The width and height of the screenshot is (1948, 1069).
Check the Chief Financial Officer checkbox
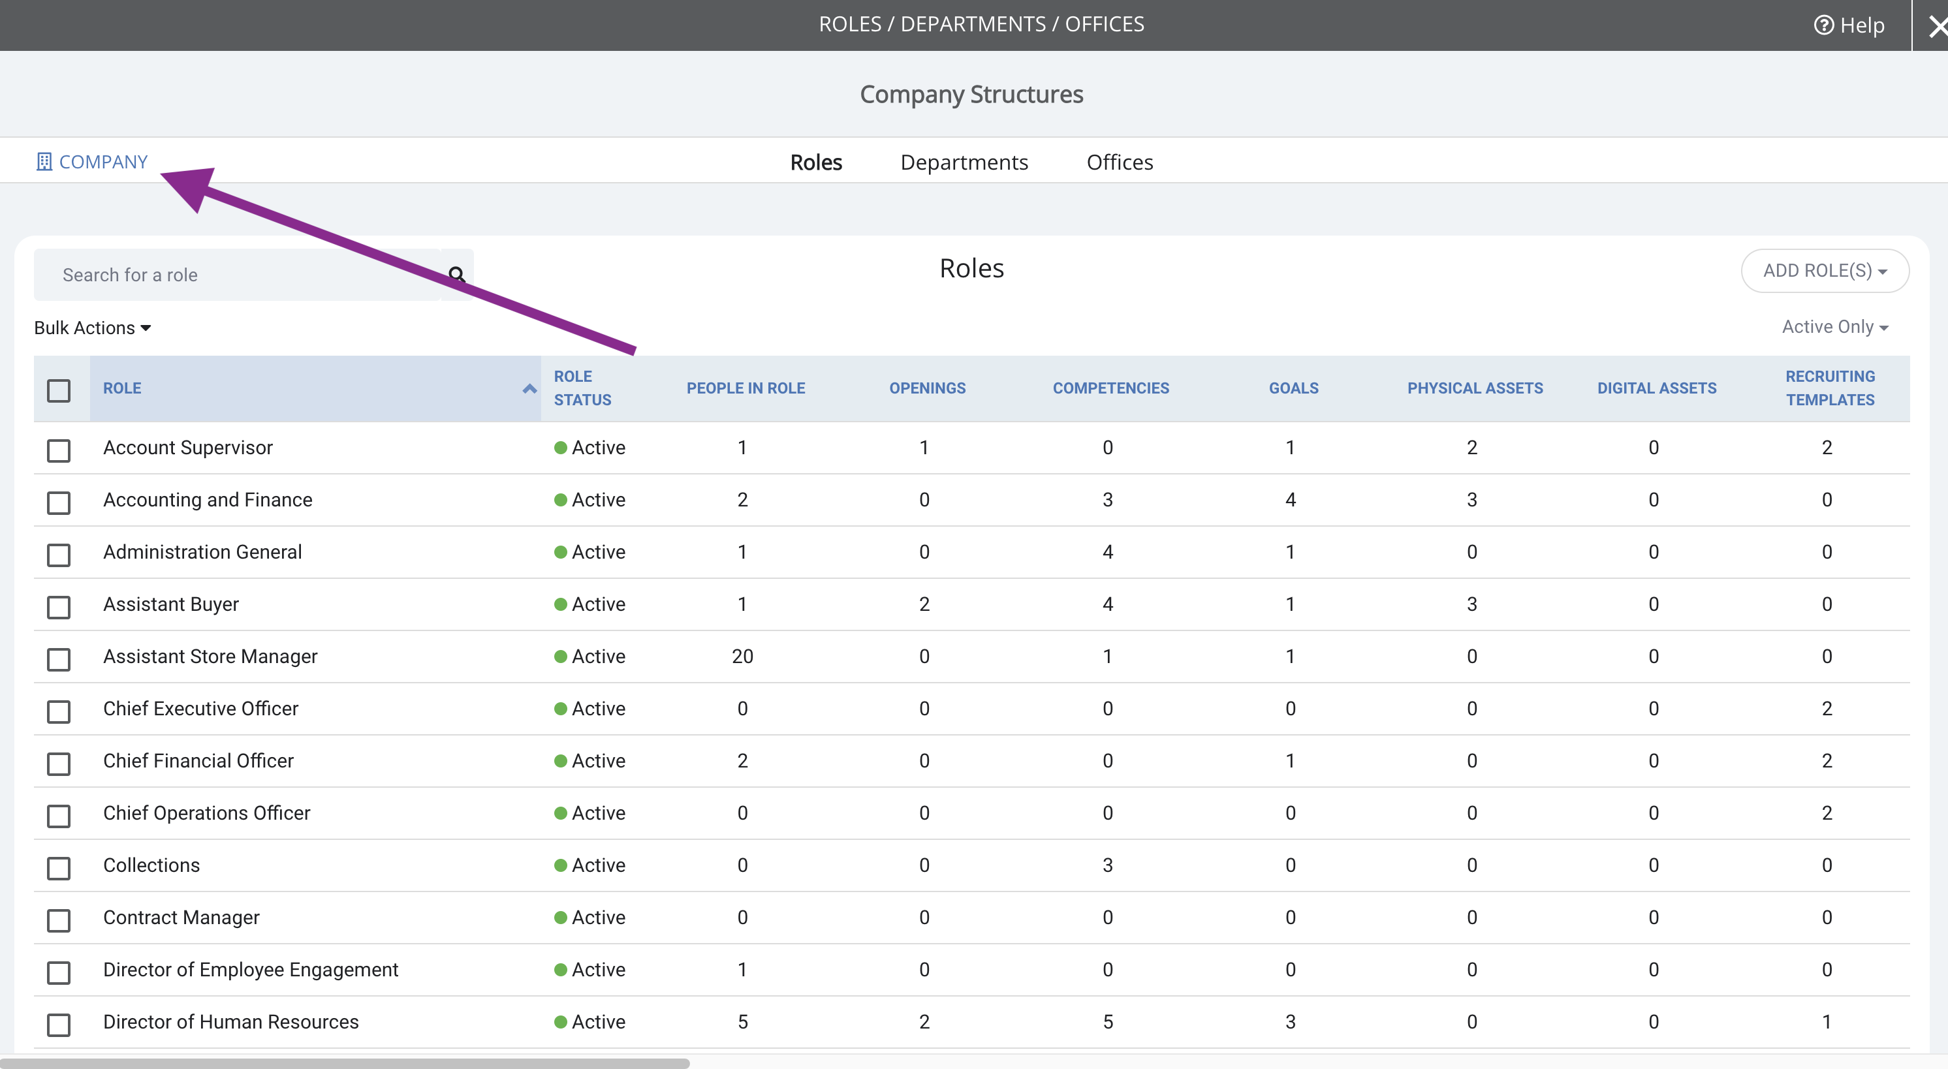coord(58,763)
